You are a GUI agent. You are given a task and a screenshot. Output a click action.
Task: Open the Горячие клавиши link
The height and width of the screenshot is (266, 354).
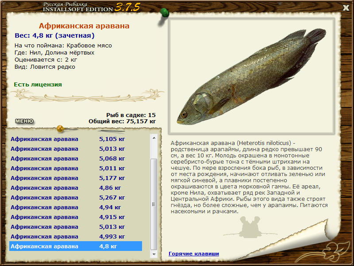pos(194,254)
